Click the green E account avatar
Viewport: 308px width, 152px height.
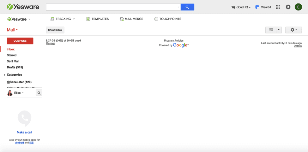point(298,7)
